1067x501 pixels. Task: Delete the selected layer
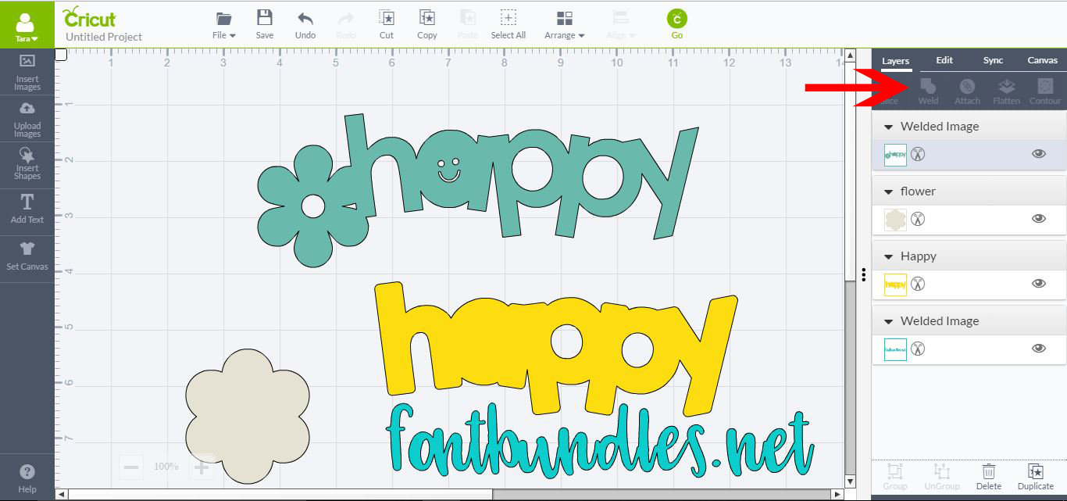click(988, 477)
